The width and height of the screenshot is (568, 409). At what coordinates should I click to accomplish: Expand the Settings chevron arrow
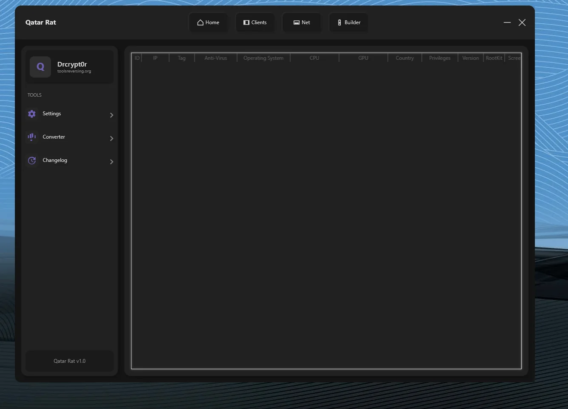click(x=111, y=115)
